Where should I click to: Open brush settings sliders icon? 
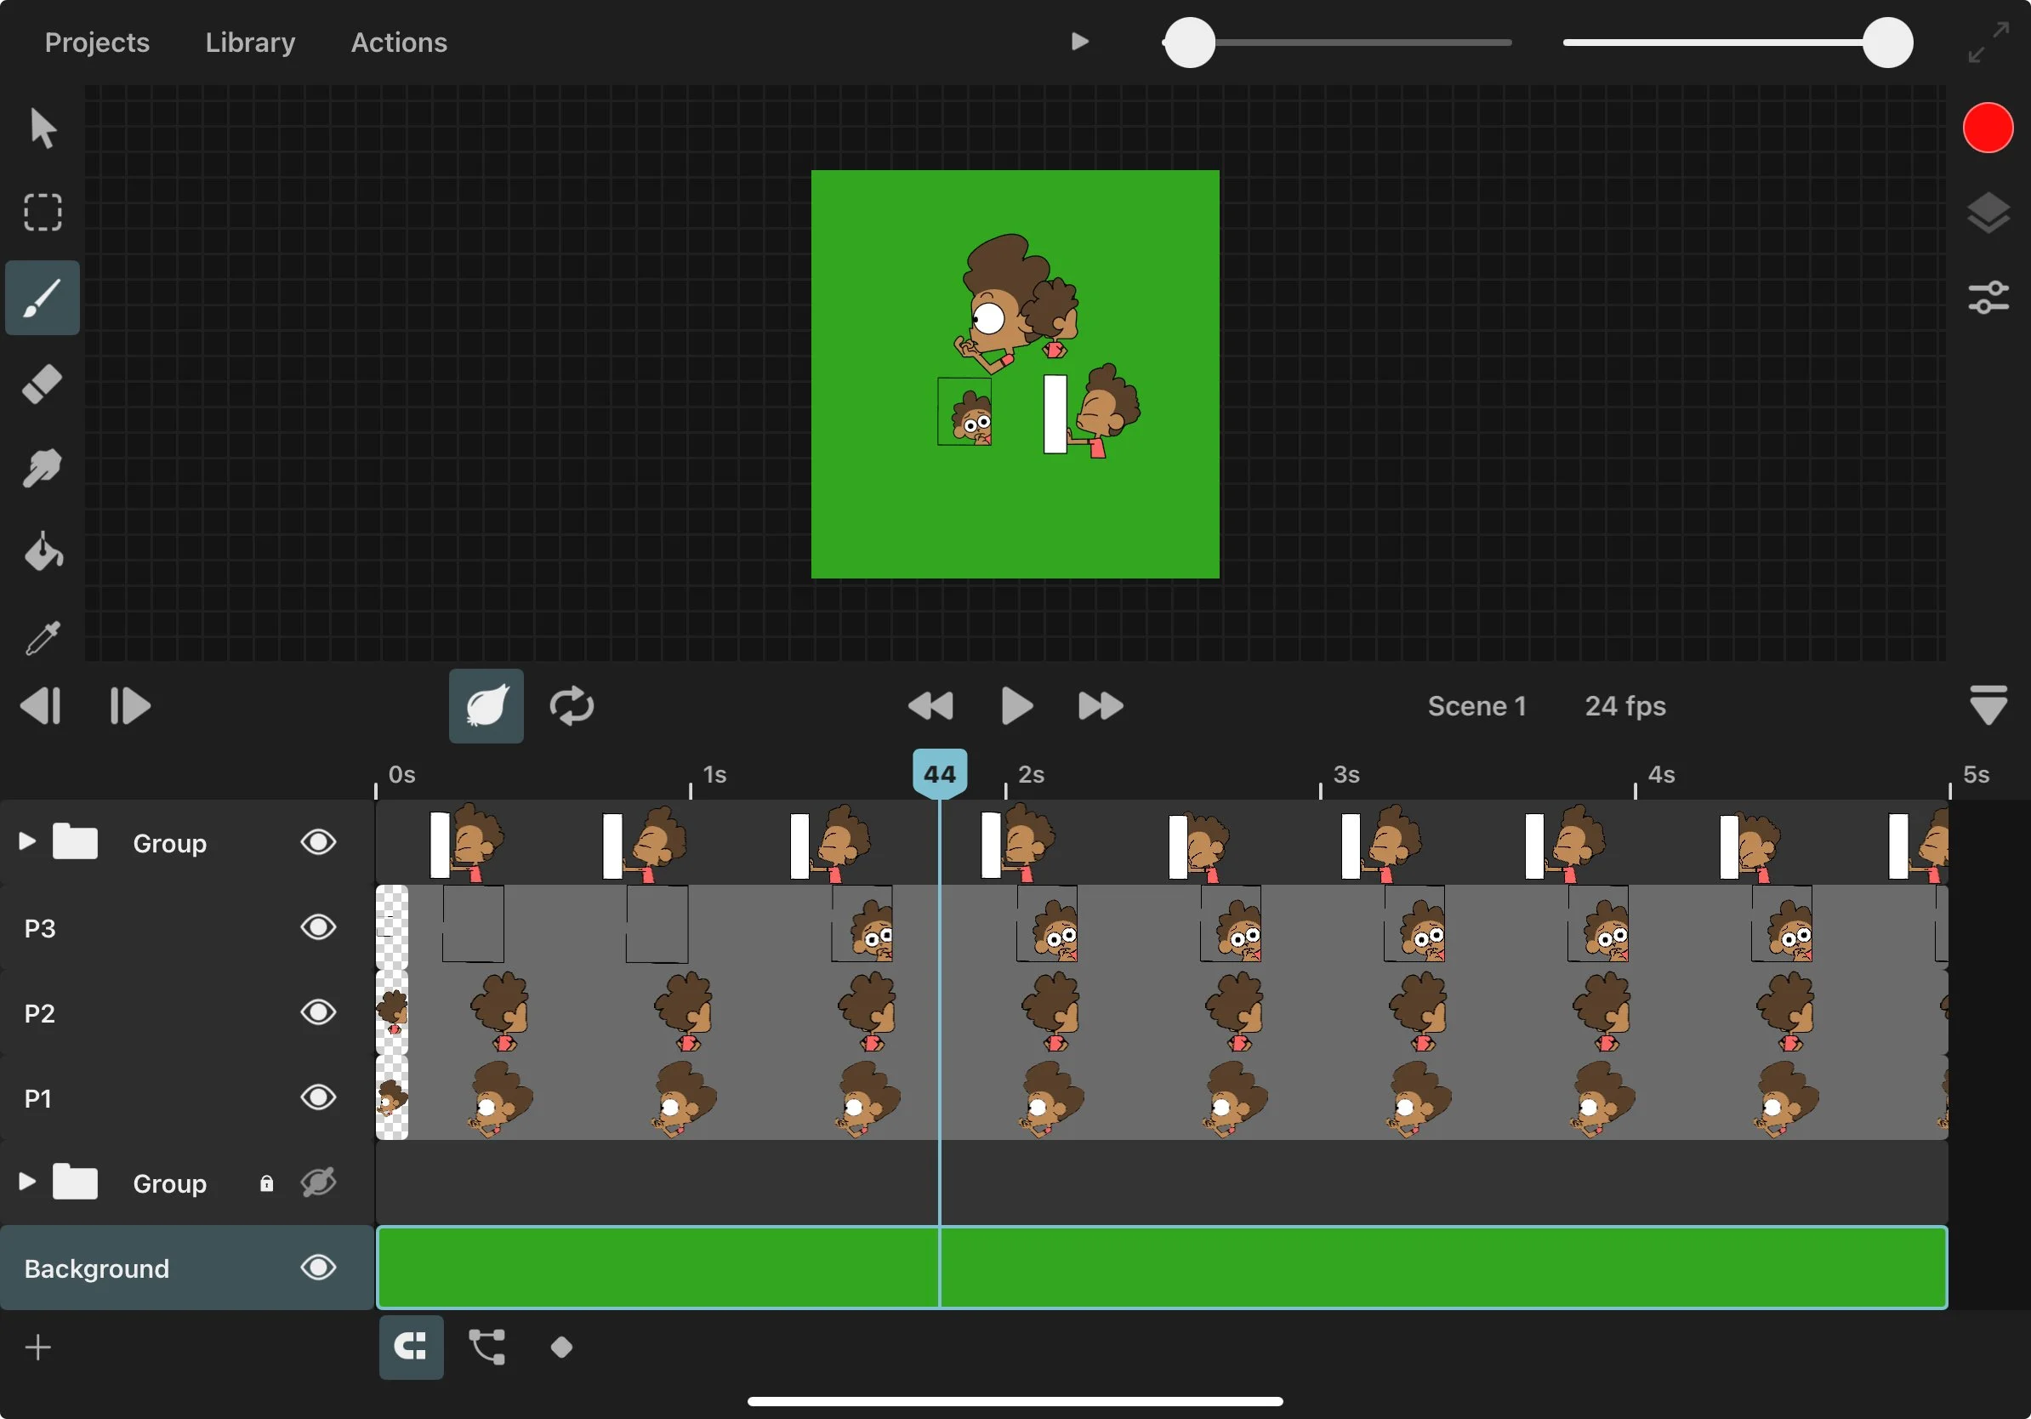pyautogui.click(x=1988, y=297)
